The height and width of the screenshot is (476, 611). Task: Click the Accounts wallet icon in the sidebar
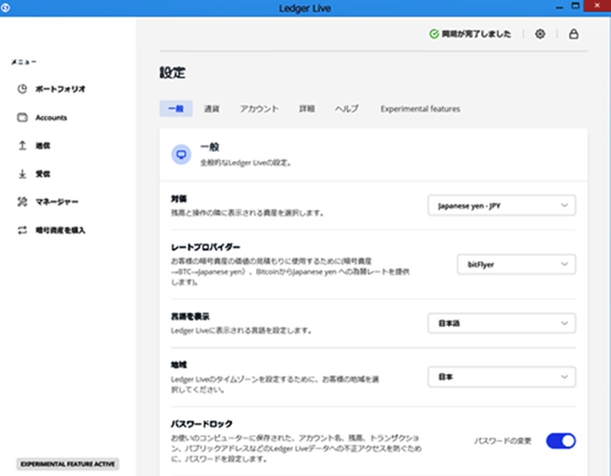(x=22, y=117)
